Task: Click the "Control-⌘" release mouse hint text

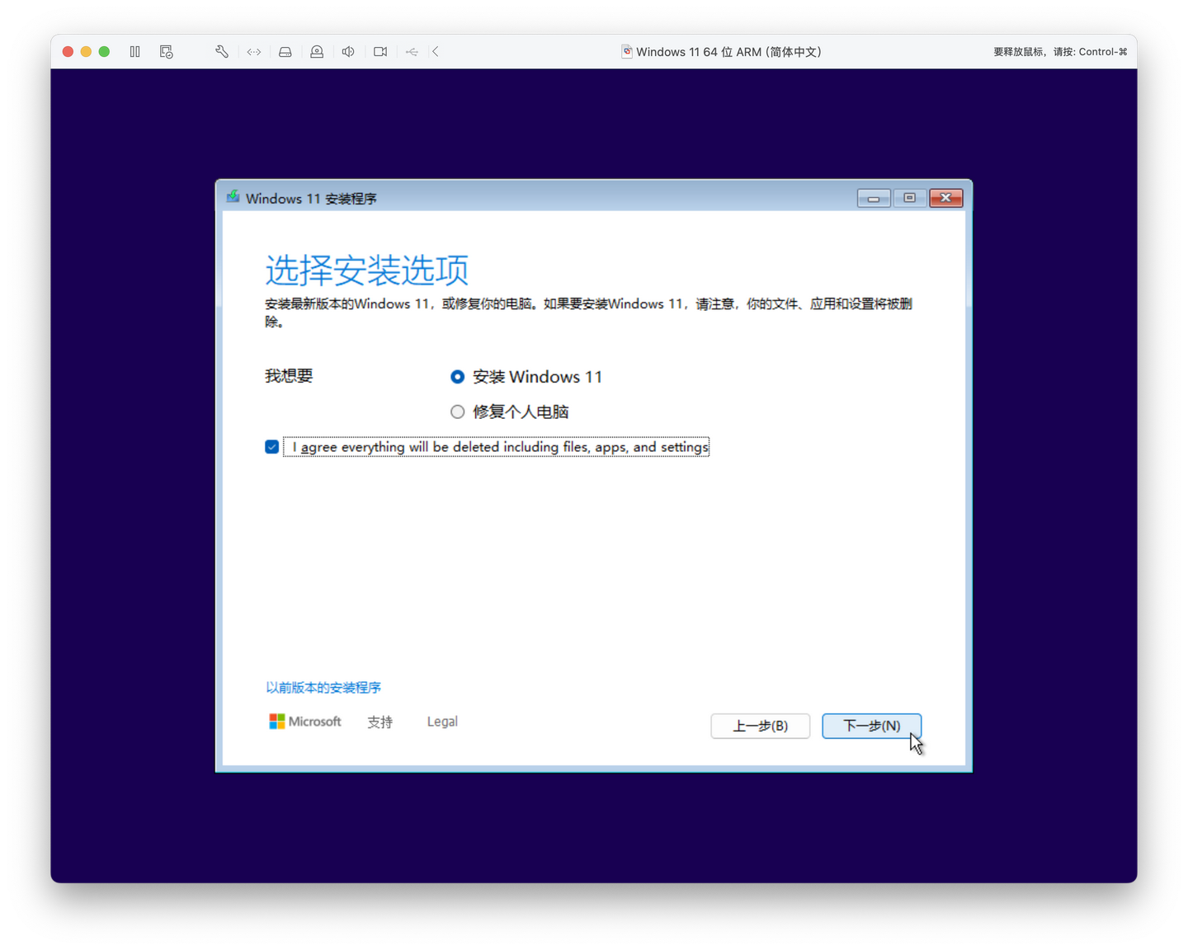Action: [1103, 52]
